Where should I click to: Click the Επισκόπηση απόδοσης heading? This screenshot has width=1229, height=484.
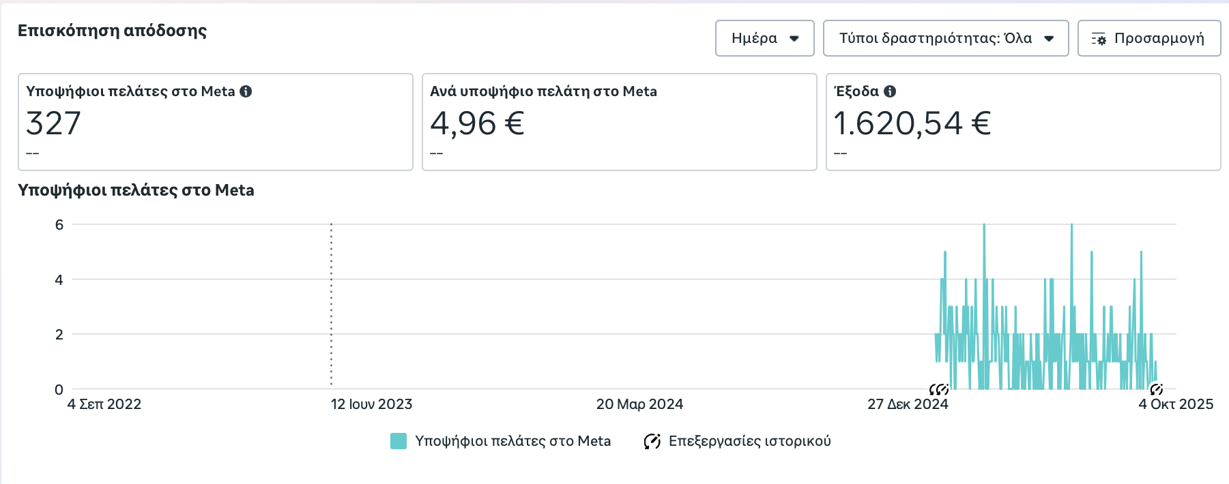point(112,31)
